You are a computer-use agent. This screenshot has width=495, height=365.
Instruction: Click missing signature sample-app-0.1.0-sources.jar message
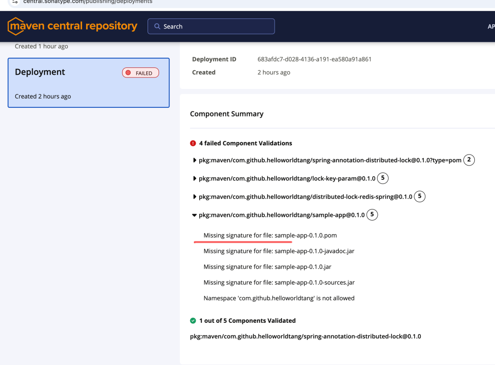coord(279,282)
